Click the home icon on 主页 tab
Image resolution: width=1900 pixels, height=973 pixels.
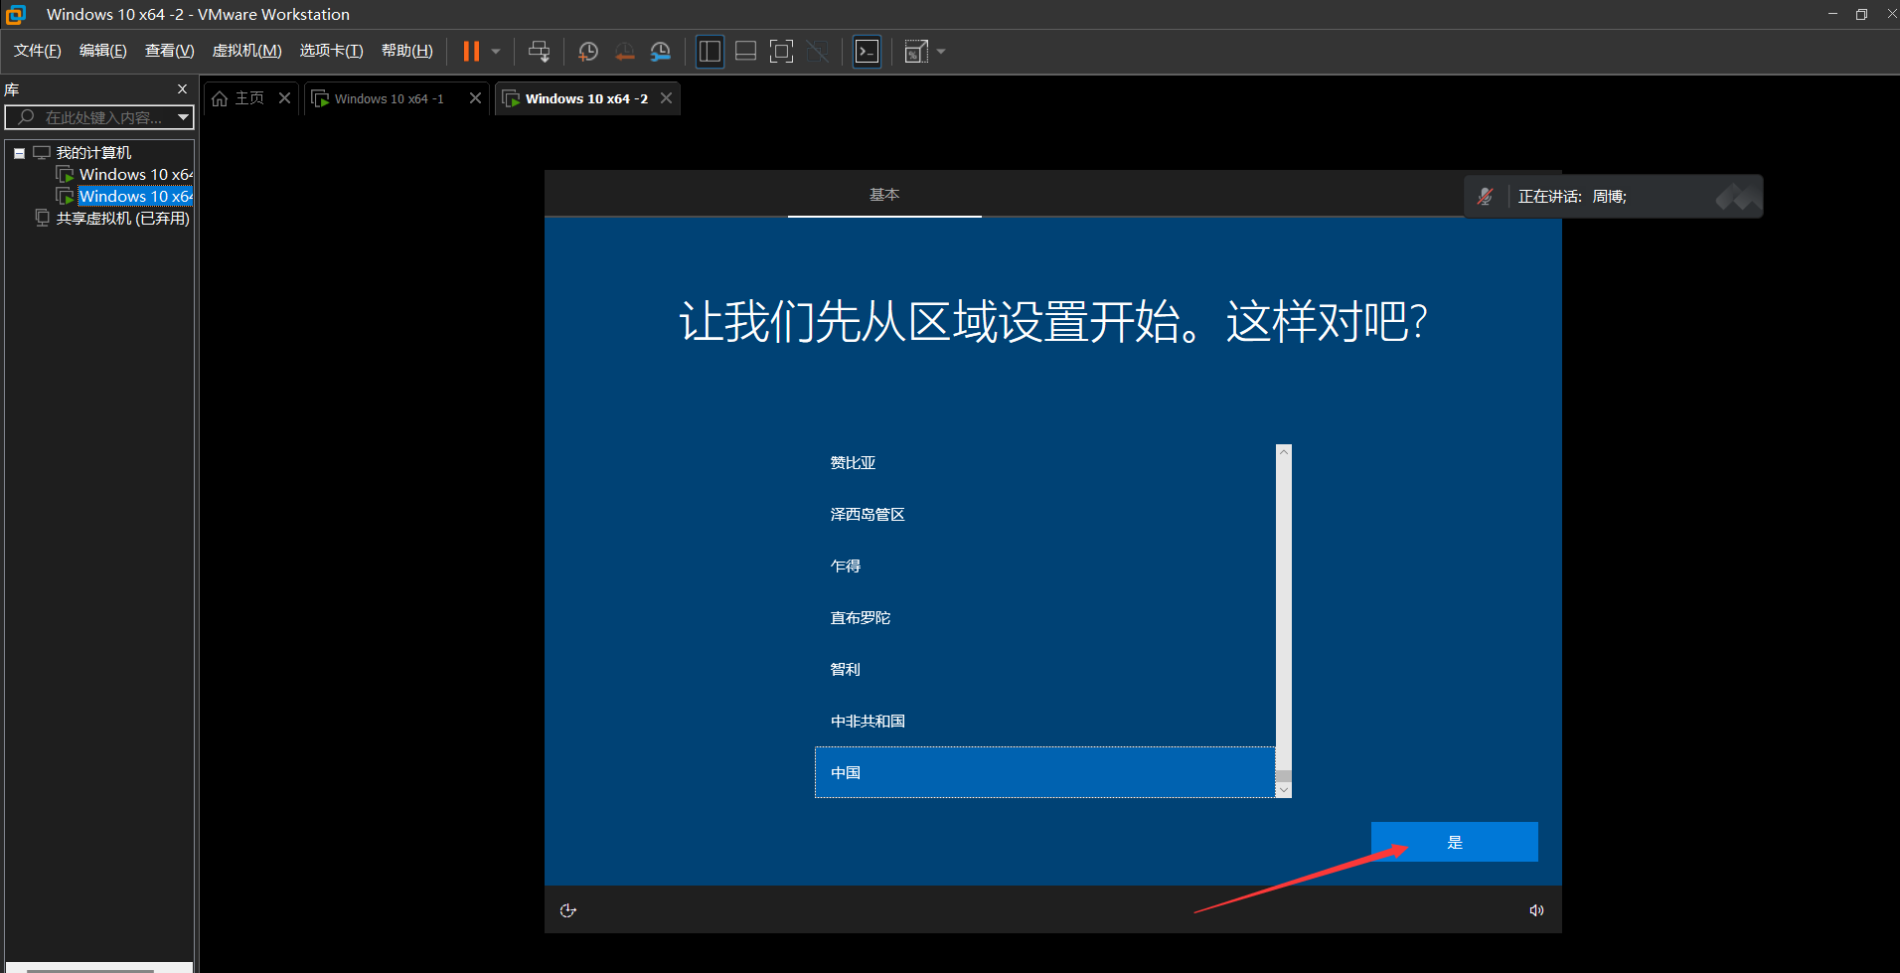click(x=220, y=98)
